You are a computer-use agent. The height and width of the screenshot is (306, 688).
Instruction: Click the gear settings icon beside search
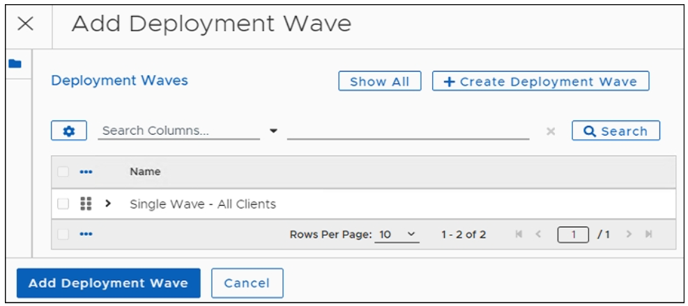point(69,131)
